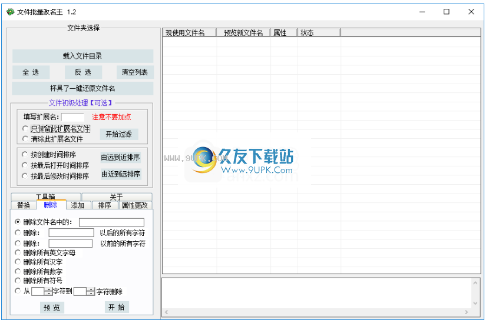Open the 属性更改 tab
The image size is (489, 320).
pyautogui.click(x=135, y=205)
